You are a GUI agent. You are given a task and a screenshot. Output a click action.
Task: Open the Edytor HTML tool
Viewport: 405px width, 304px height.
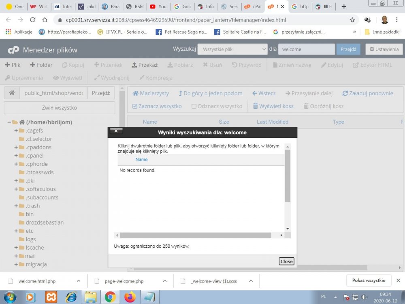click(x=373, y=65)
